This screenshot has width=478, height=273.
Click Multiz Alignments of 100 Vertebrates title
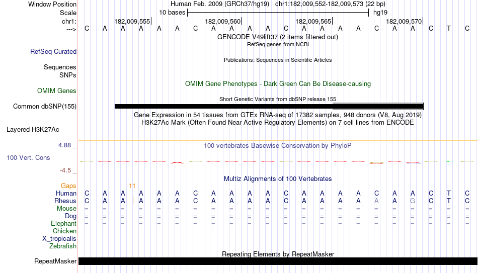pos(278,179)
